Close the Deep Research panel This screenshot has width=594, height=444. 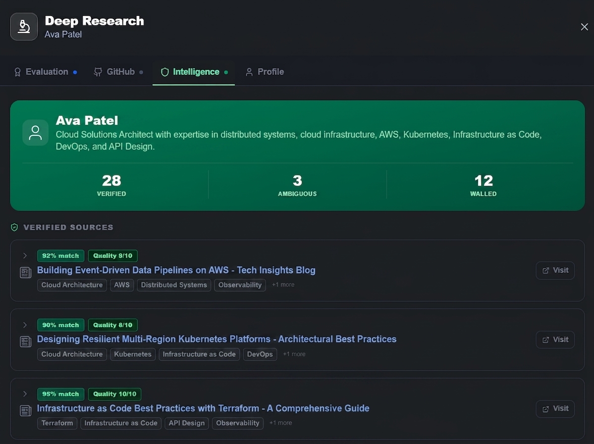[584, 27]
